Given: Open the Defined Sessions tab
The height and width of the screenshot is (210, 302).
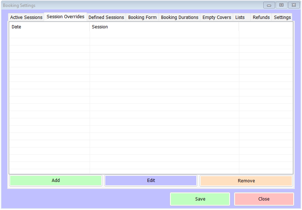Looking at the screenshot, I should [106, 17].
